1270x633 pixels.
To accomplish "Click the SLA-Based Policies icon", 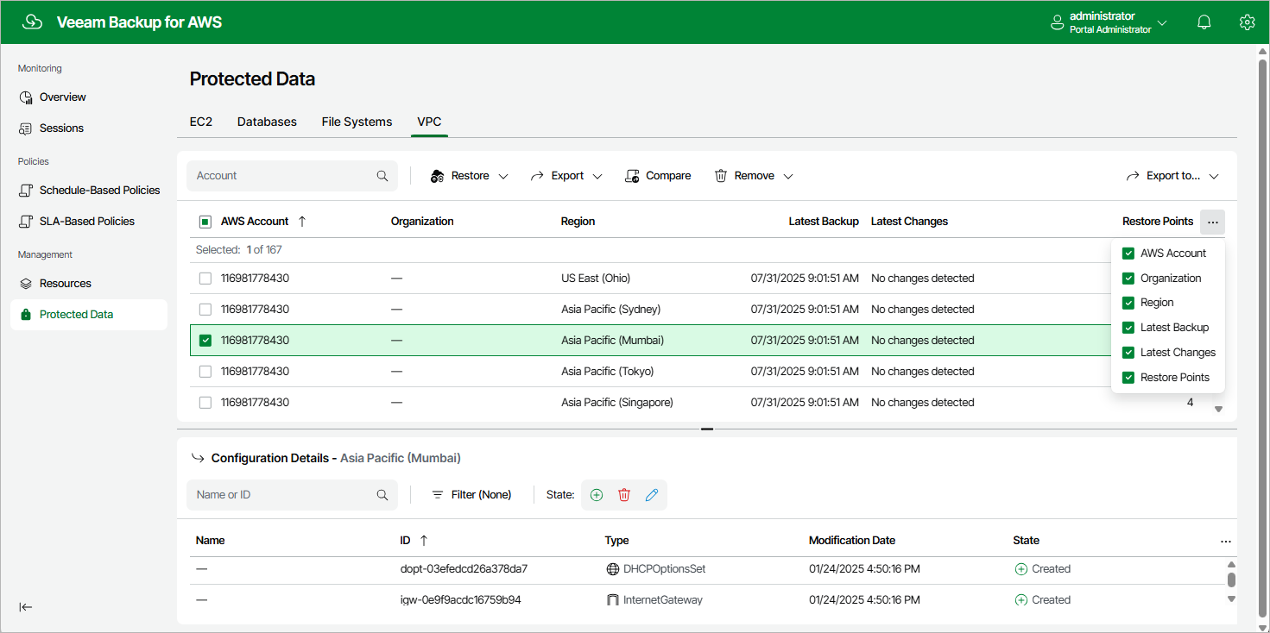I will (x=26, y=222).
